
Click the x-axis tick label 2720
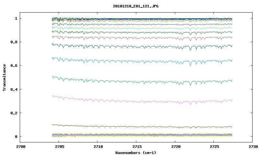pyautogui.click(x=176, y=147)
